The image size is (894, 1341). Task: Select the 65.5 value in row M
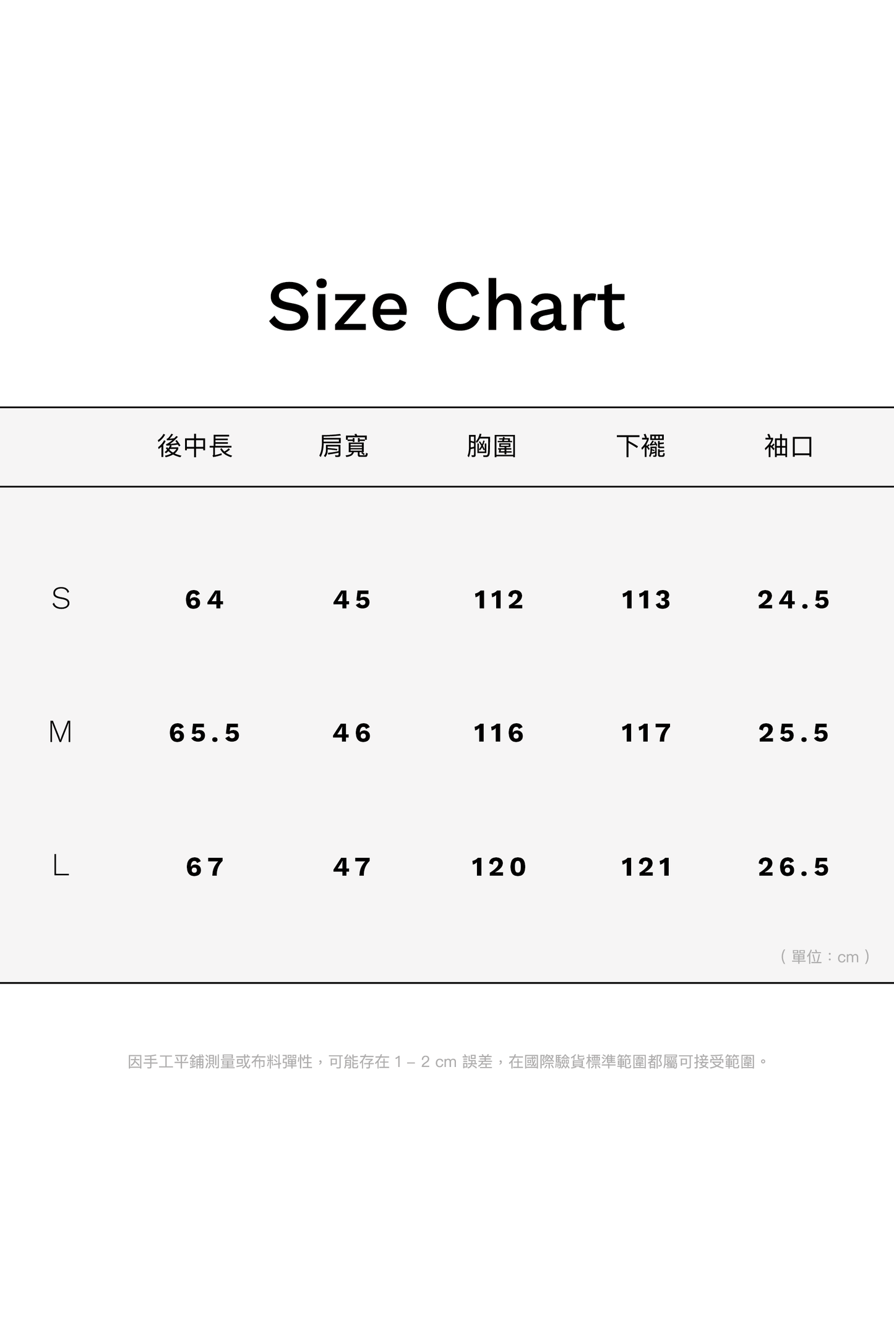click(205, 734)
